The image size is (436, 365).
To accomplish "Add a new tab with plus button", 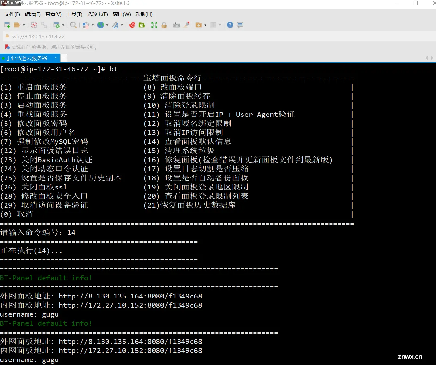I will 64,58.
